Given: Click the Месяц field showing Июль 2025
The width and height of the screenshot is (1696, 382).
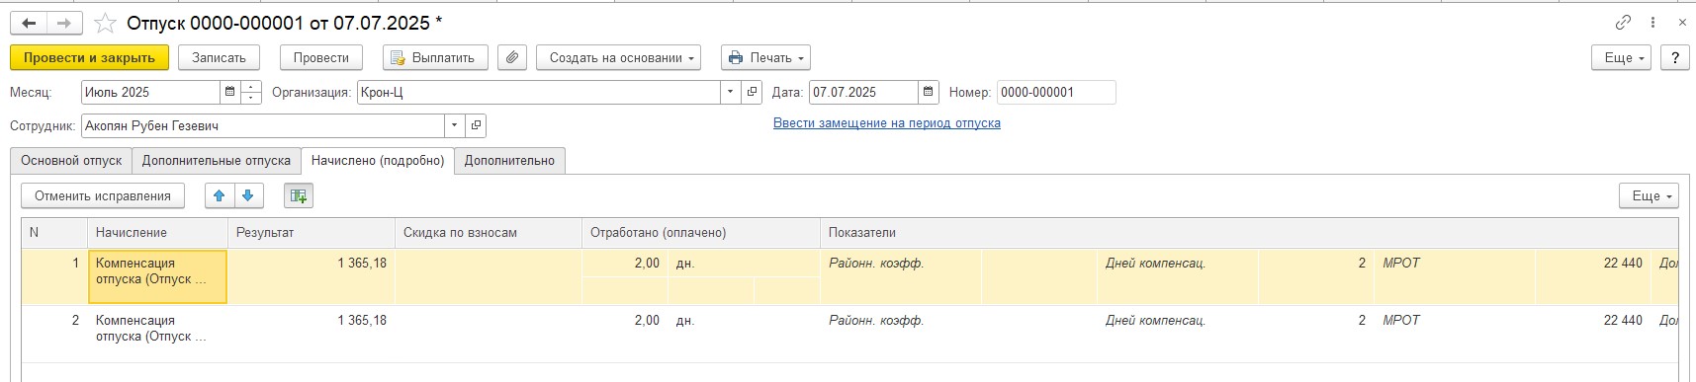Looking at the screenshot, I should click(150, 92).
